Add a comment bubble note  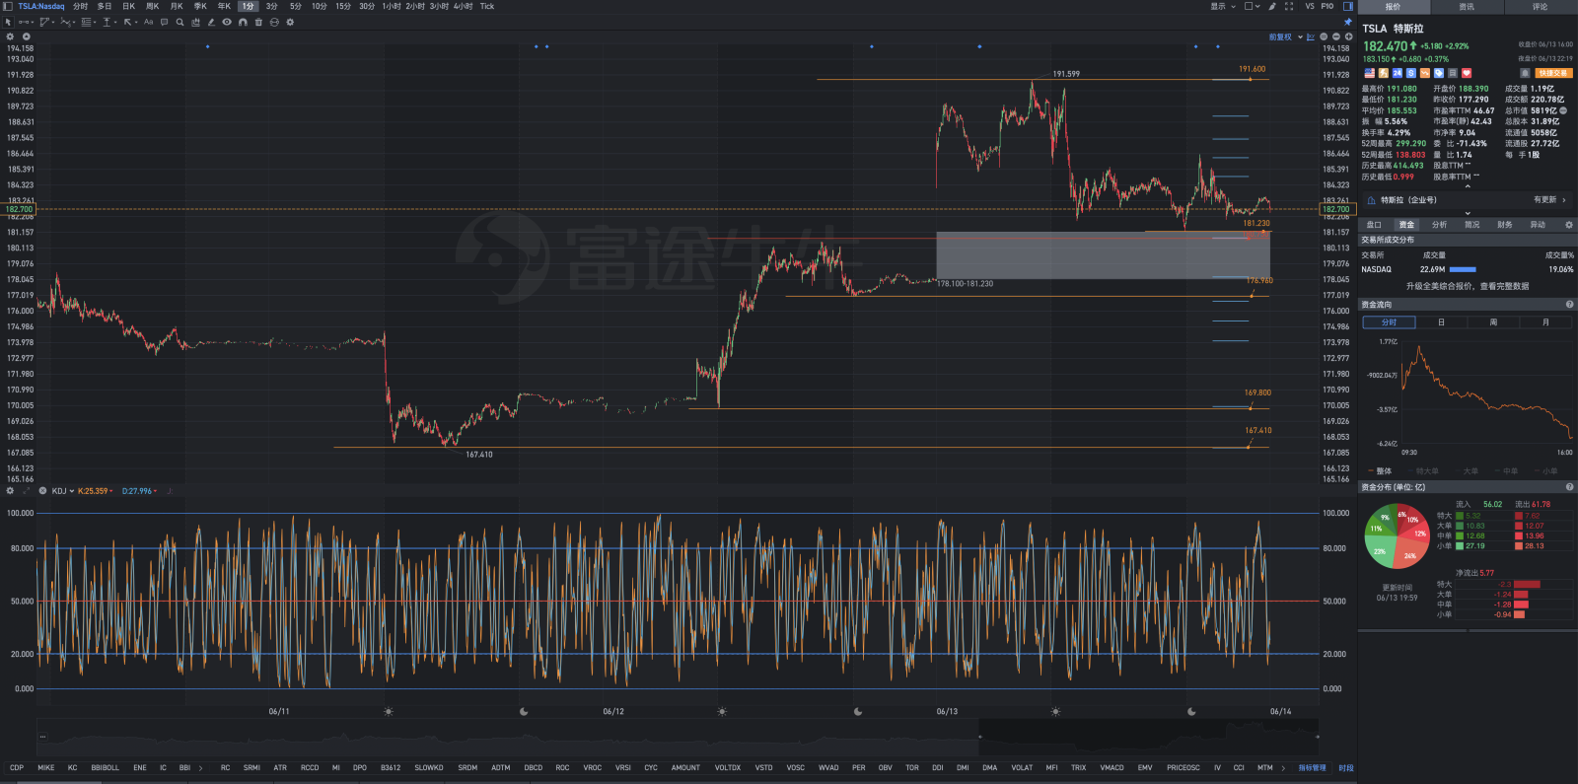point(164,22)
